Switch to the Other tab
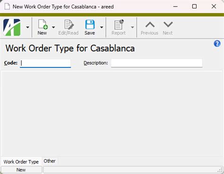The width and height of the screenshot is (224, 174). (x=50, y=161)
